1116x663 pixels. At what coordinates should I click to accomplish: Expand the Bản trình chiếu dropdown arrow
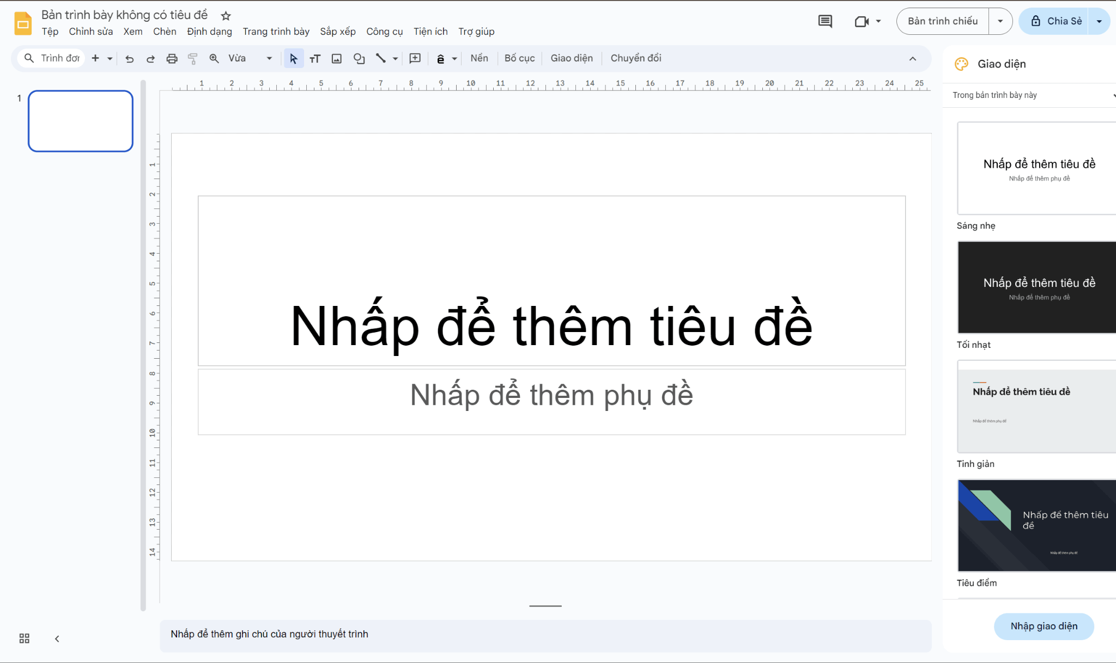1000,21
